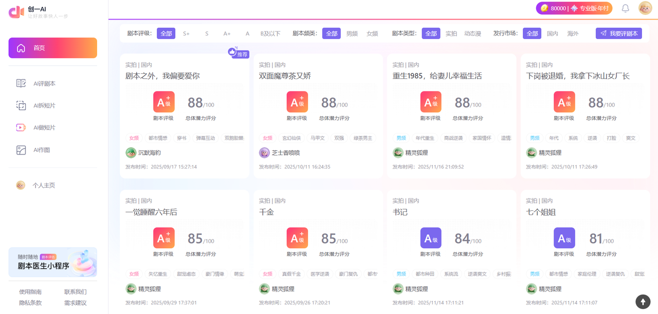658x314 pixels.
Task: Click A rating badge on 七个姐姐
Action: (x=564, y=238)
